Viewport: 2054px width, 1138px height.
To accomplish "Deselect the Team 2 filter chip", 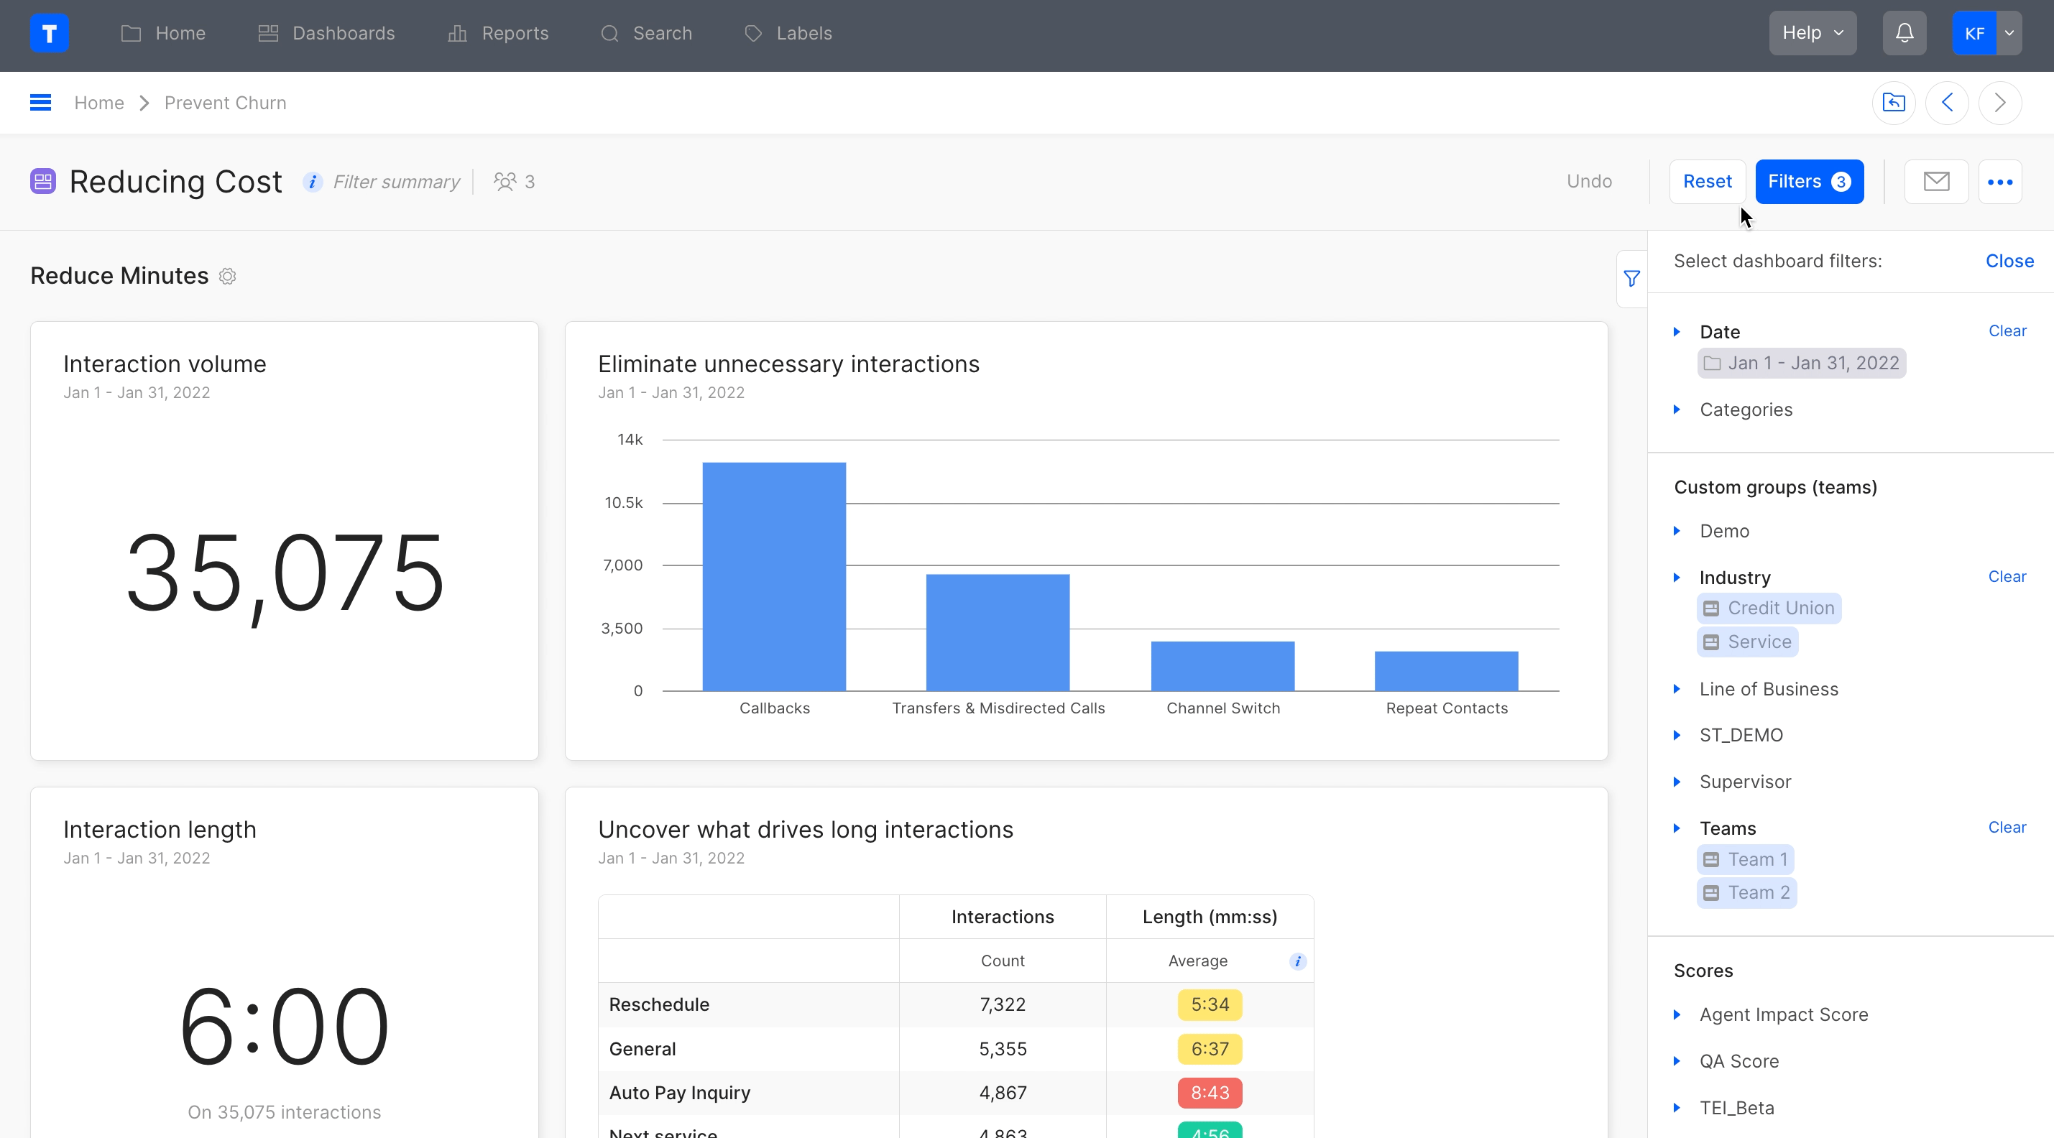I will [x=1746, y=892].
